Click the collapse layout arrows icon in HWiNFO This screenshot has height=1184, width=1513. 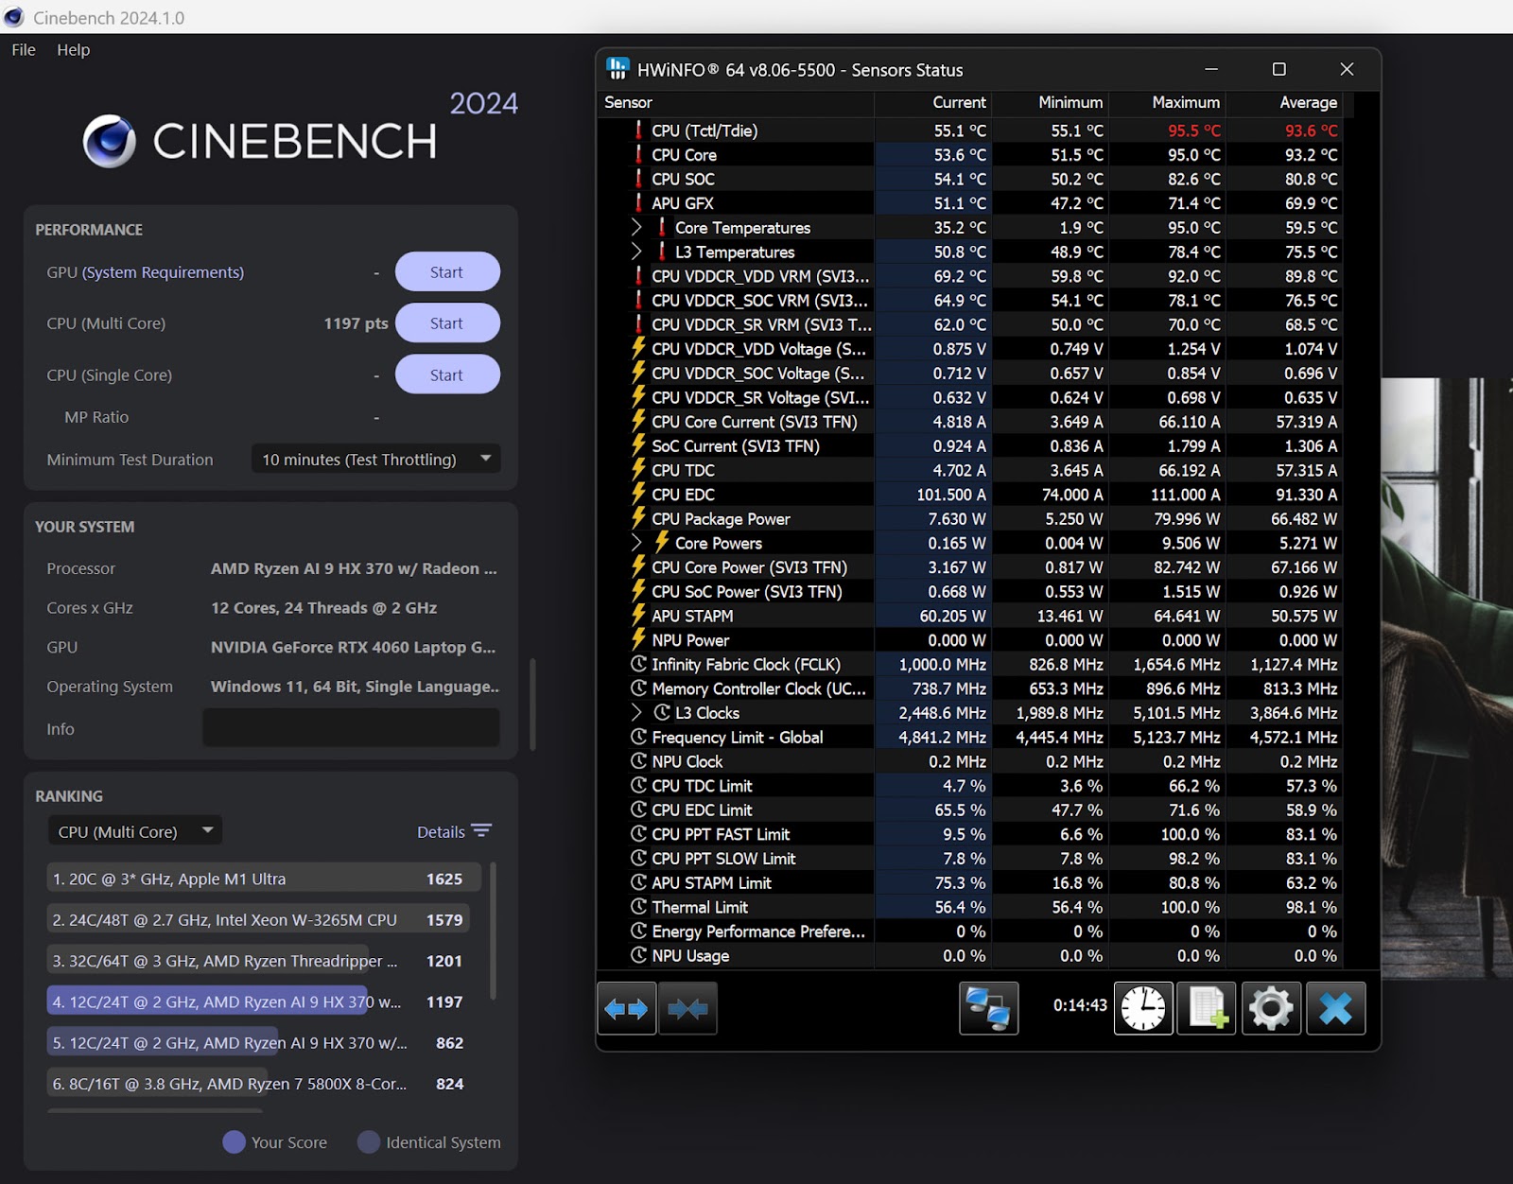[687, 1008]
